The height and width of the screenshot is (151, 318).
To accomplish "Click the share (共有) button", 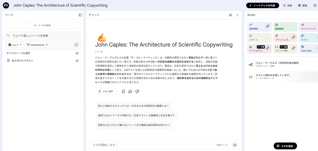I will (x=288, y=6).
